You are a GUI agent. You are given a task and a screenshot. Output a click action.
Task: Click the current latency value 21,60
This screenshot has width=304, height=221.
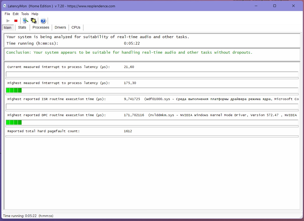129,67
